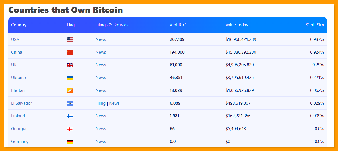
Task: Click the Countries that Own Bitcoin heading
Action: [65, 10]
